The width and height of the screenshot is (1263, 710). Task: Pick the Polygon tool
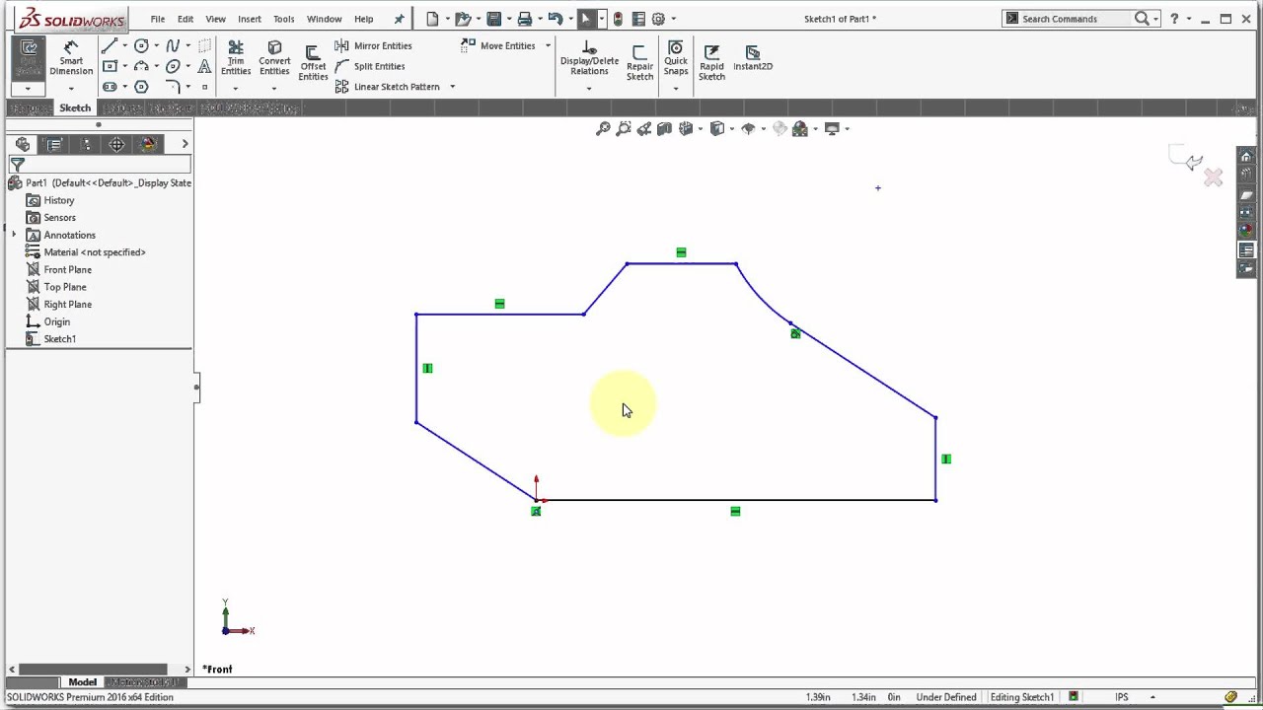pos(141,87)
